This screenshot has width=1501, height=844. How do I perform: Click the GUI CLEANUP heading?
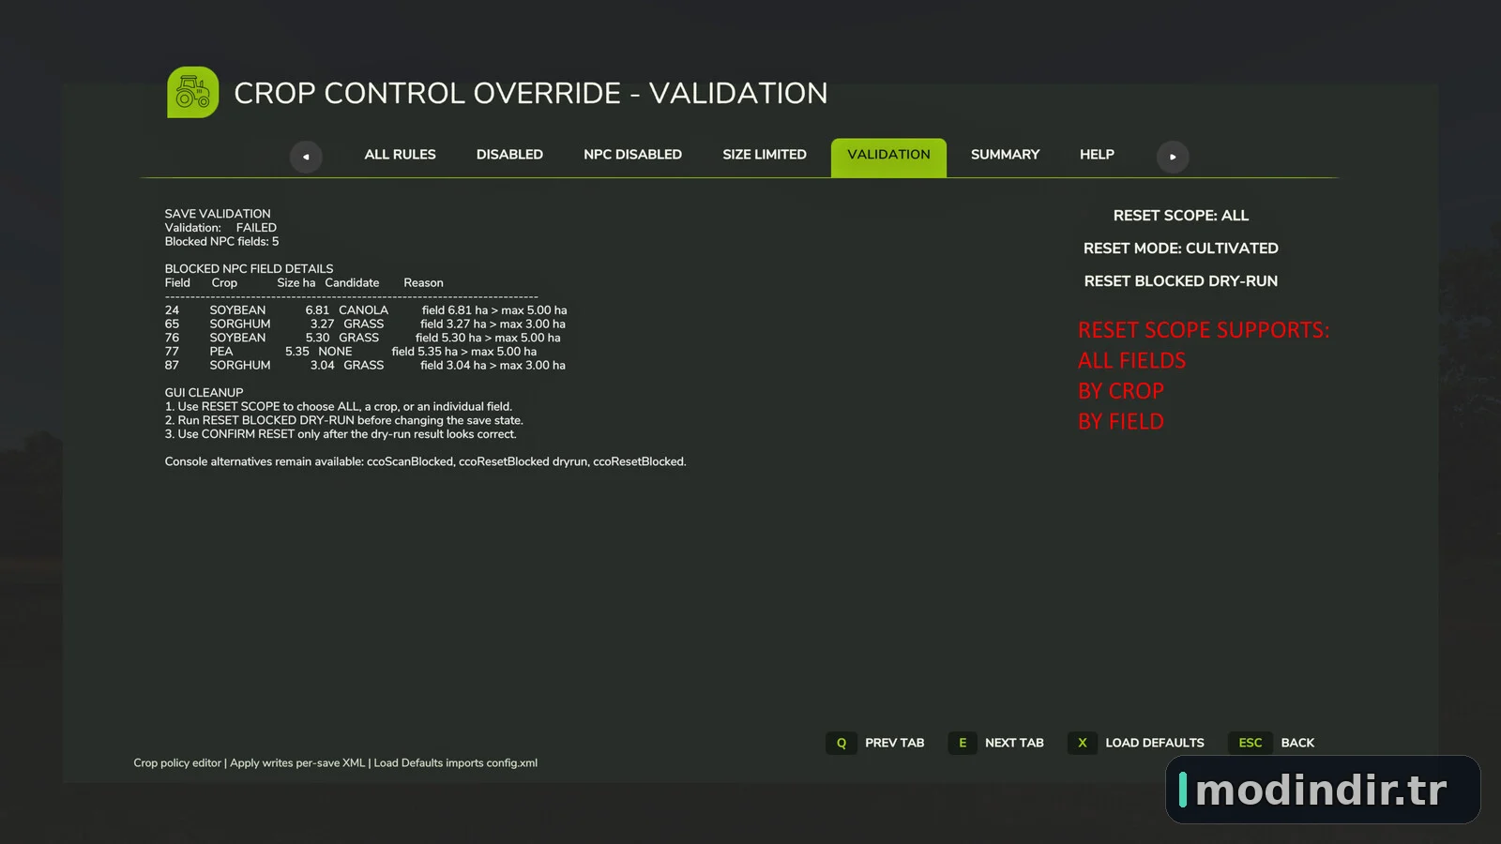tap(204, 393)
